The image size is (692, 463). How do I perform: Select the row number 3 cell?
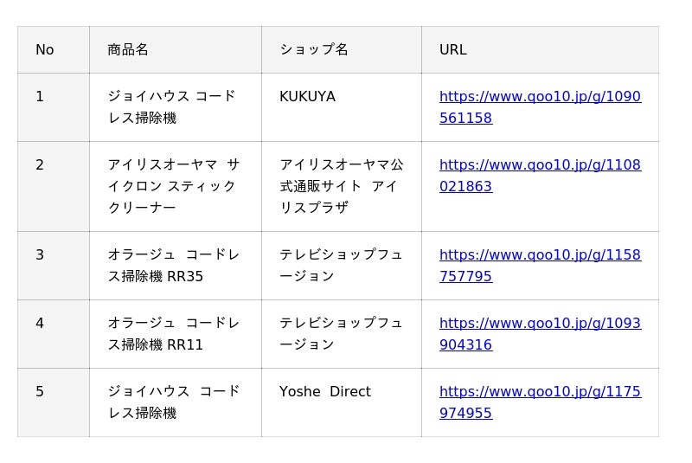tap(40, 255)
